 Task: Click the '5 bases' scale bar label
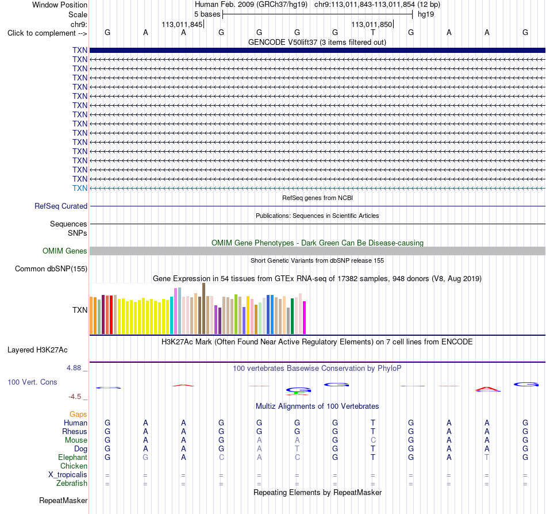207,14
